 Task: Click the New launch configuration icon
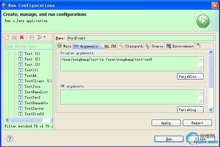(x=7, y=37)
